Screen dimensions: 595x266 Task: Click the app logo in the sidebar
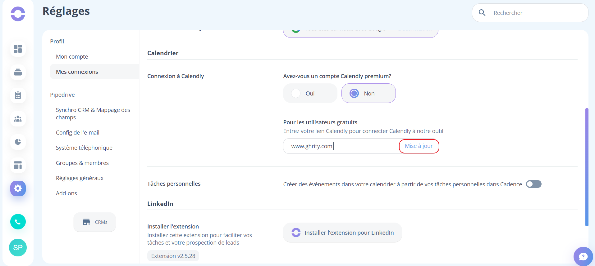coord(18,14)
